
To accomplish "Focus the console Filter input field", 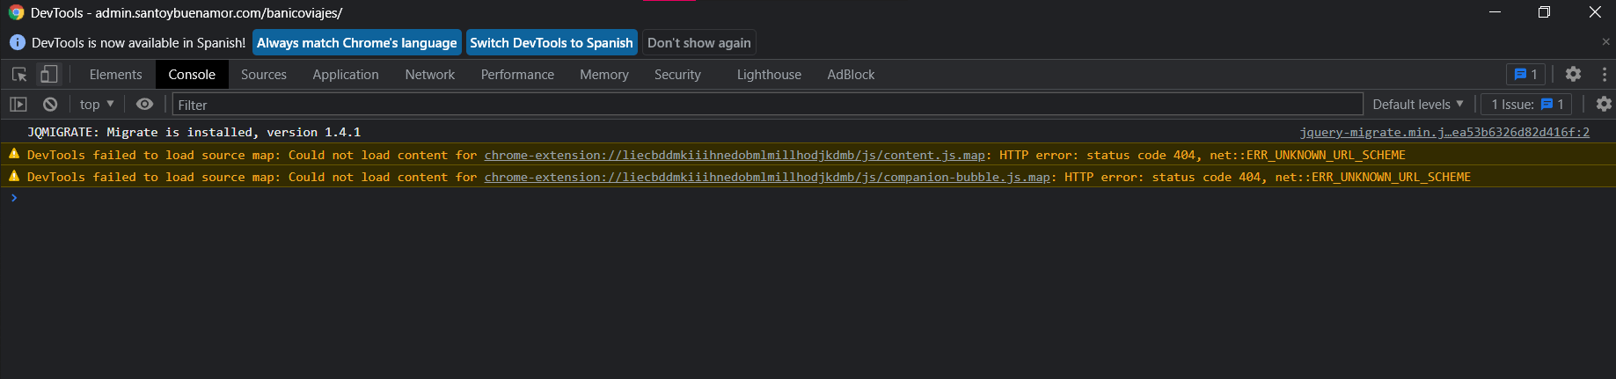I will tap(767, 105).
